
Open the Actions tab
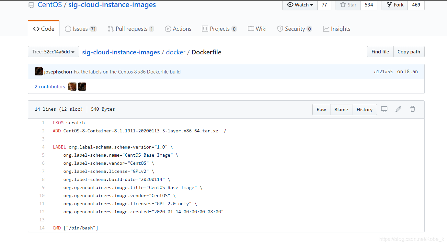(x=178, y=29)
